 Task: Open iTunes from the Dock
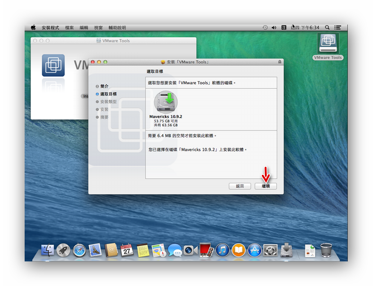[x=222, y=250]
